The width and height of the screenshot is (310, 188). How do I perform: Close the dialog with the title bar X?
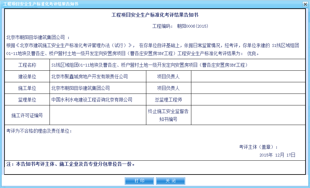pyautogui.click(x=305, y=4)
